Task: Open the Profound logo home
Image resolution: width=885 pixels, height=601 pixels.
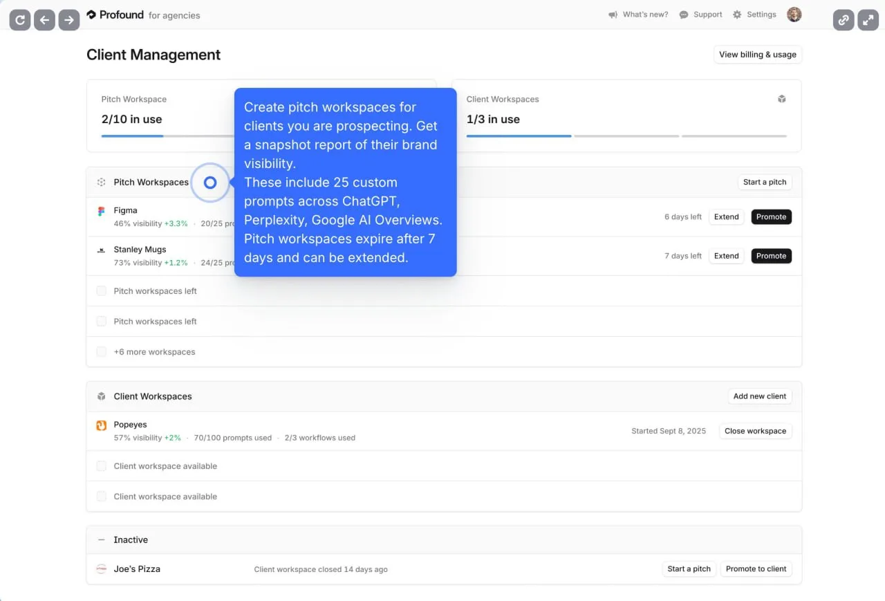Action: (x=115, y=15)
